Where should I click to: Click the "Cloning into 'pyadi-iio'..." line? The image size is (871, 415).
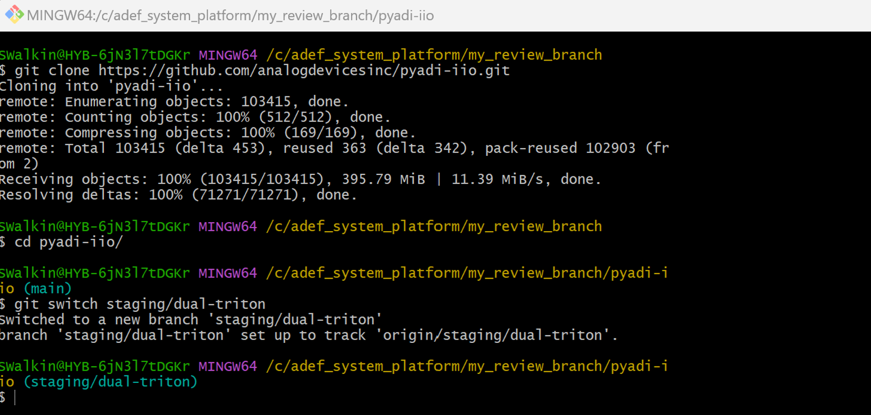pyautogui.click(x=111, y=86)
